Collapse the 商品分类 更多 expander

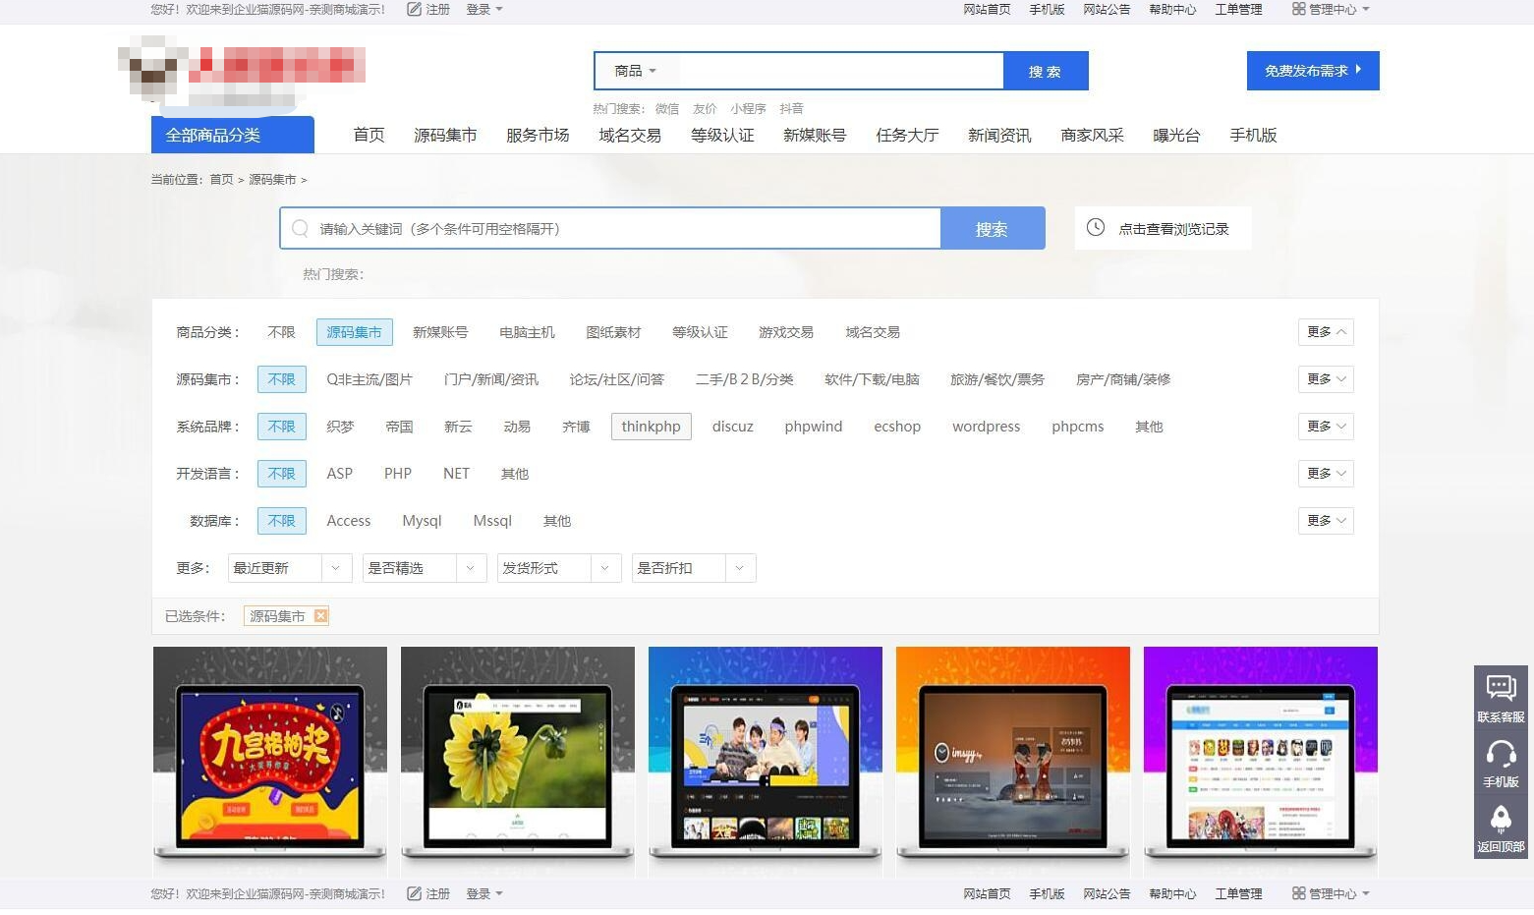(1326, 332)
